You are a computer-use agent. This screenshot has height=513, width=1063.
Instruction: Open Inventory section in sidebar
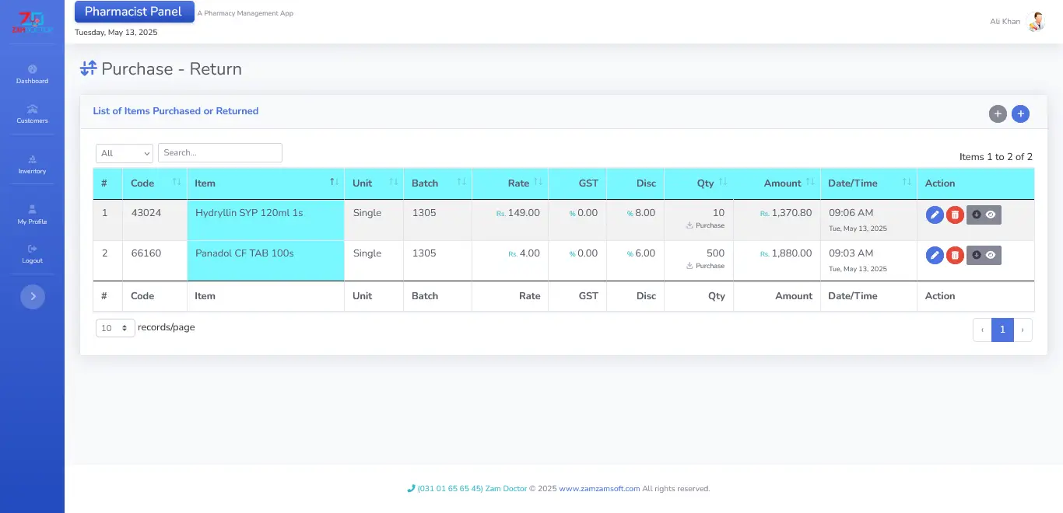(32, 164)
